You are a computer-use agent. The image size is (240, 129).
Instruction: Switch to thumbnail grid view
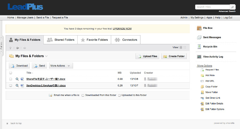(x=185, y=47)
